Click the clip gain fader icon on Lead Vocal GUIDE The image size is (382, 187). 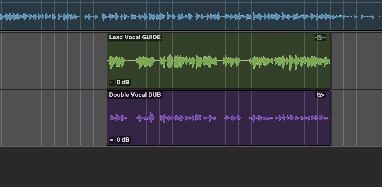[x=112, y=83]
